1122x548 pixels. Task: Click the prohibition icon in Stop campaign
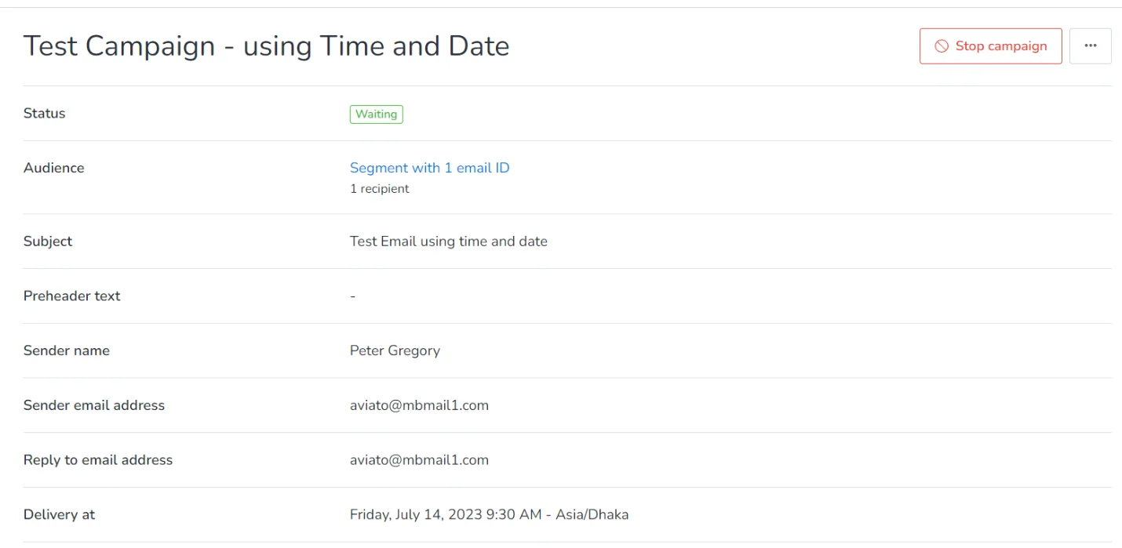click(942, 46)
